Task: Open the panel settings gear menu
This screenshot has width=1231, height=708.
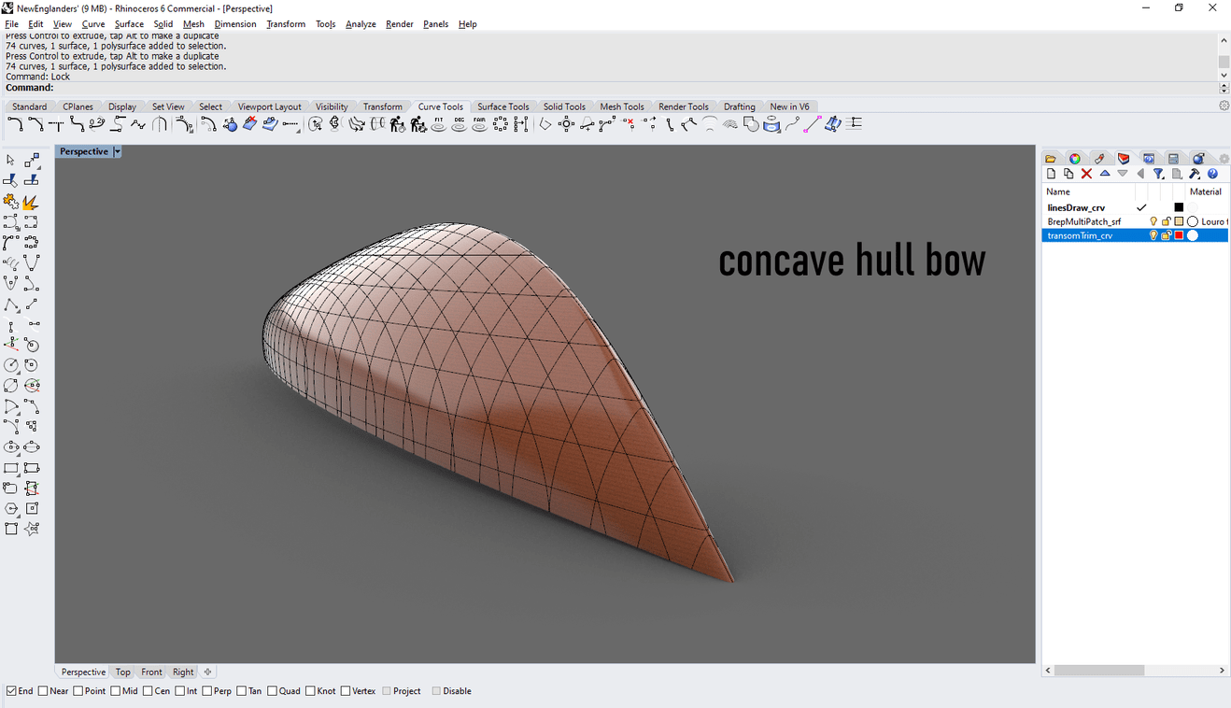Action: click(1224, 159)
